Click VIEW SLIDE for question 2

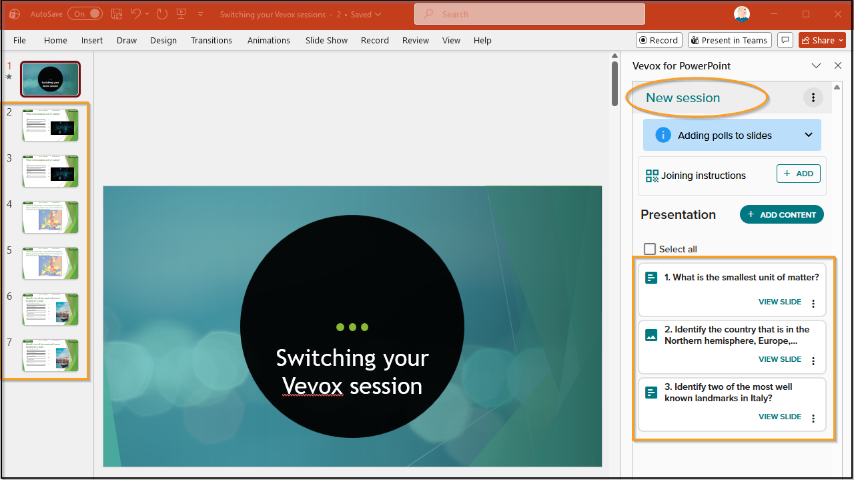point(780,359)
